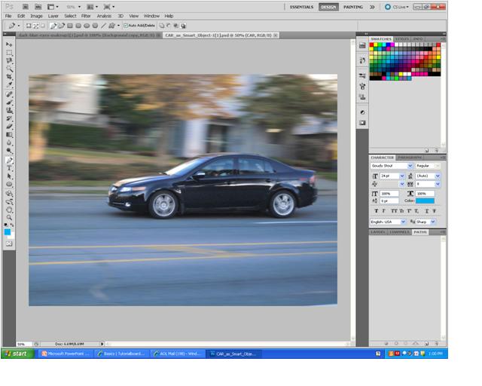The width and height of the screenshot is (482, 386).
Task: Choose Rectangle shape in the options bar
Action: coord(70,26)
